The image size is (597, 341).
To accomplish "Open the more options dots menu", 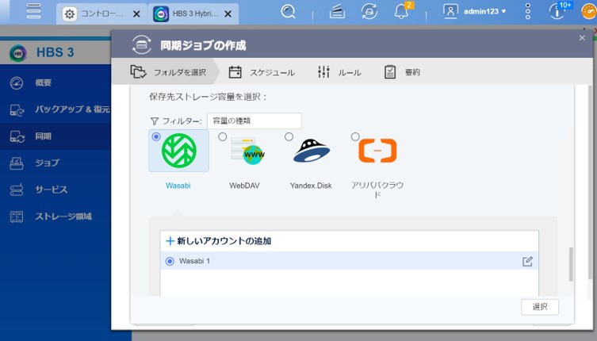I will 528,12.
